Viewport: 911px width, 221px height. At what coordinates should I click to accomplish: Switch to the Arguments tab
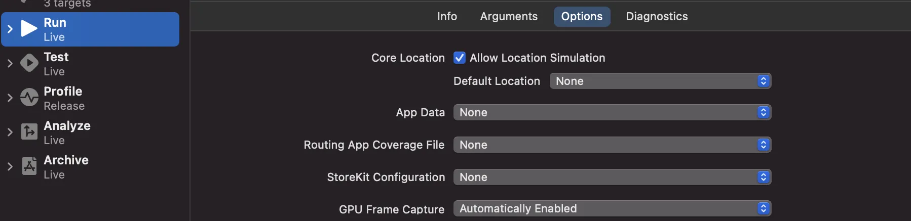[x=509, y=16]
